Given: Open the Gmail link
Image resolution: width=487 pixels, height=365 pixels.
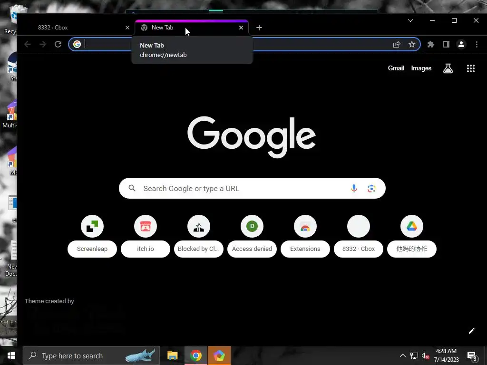Looking at the screenshot, I should (x=396, y=68).
